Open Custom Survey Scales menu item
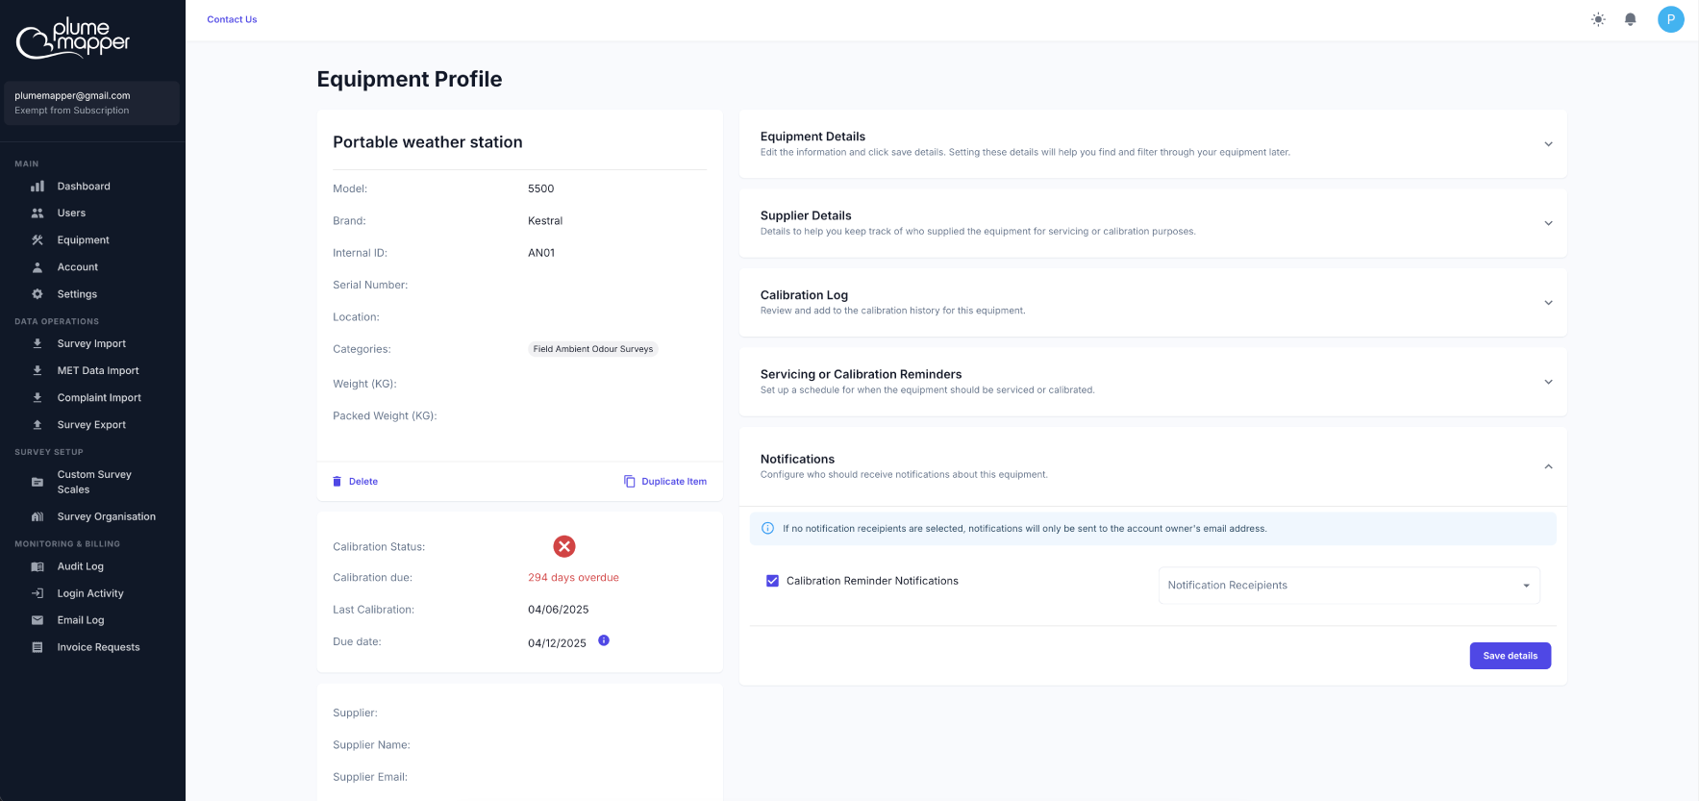1699x801 pixels. click(x=93, y=482)
